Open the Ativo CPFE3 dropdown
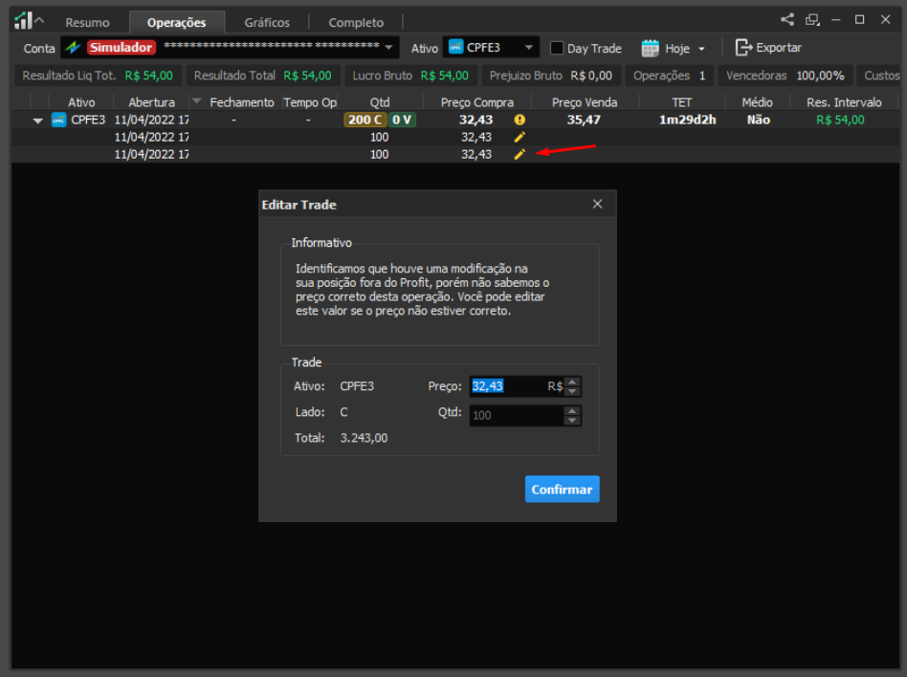 pos(529,48)
